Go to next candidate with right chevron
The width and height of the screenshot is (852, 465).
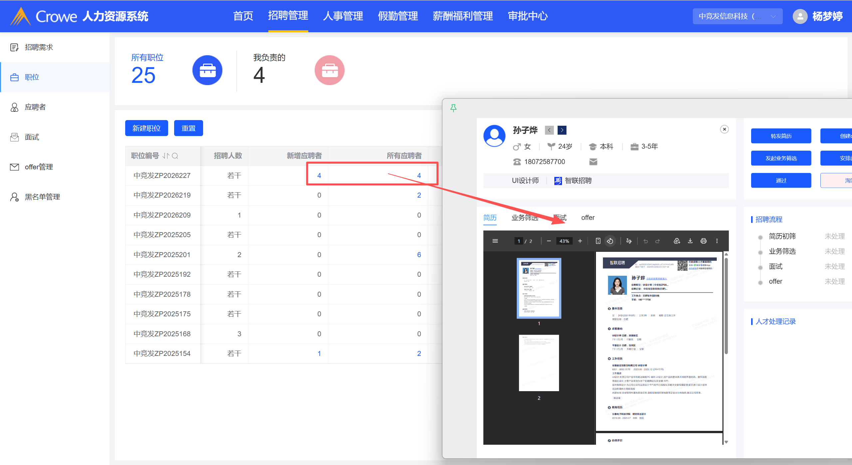(562, 130)
